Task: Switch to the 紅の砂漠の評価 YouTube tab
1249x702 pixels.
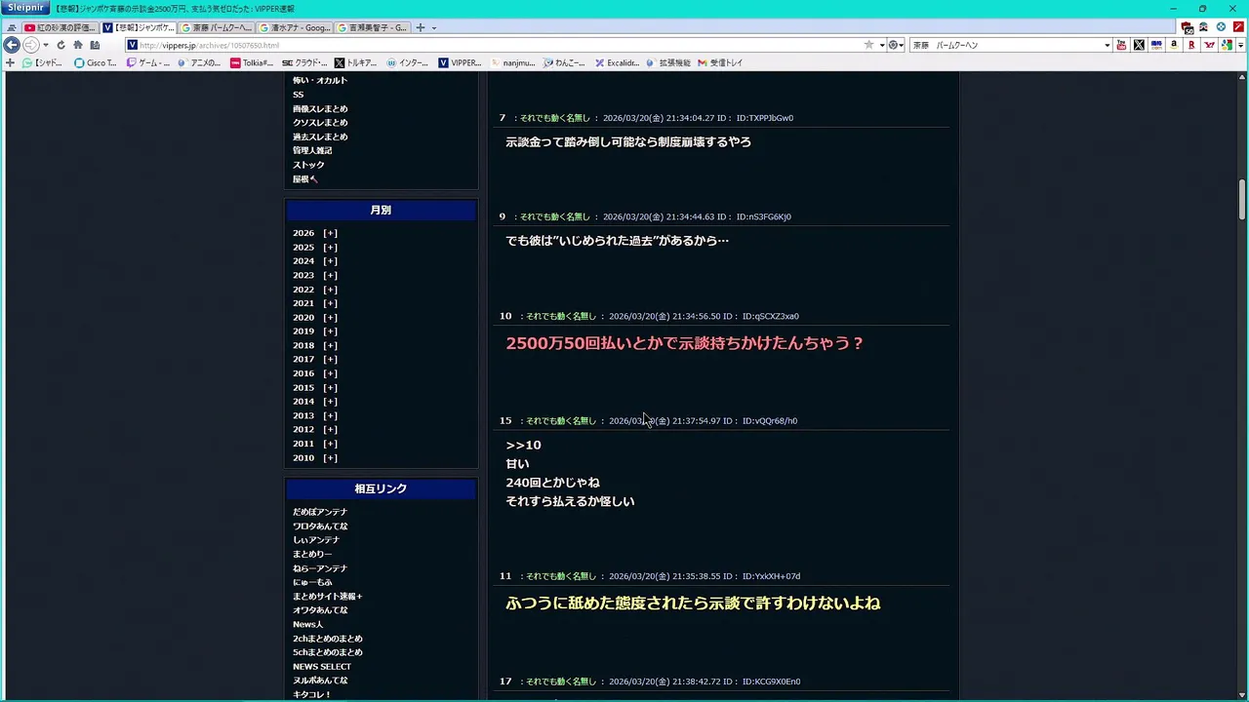Action: click(60, 27)
